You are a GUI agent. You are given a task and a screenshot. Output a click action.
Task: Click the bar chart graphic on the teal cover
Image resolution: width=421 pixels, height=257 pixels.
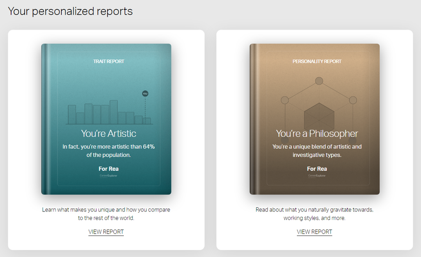(x=109, y=113)
